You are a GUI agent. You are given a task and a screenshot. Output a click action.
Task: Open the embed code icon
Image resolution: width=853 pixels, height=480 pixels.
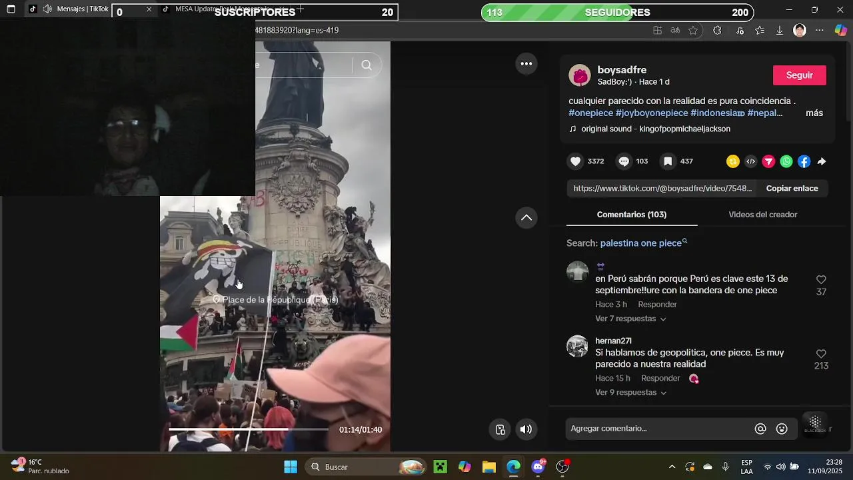751,161
